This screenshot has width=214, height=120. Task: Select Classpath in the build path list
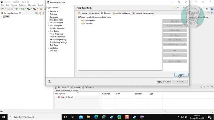tap(88, 23)
